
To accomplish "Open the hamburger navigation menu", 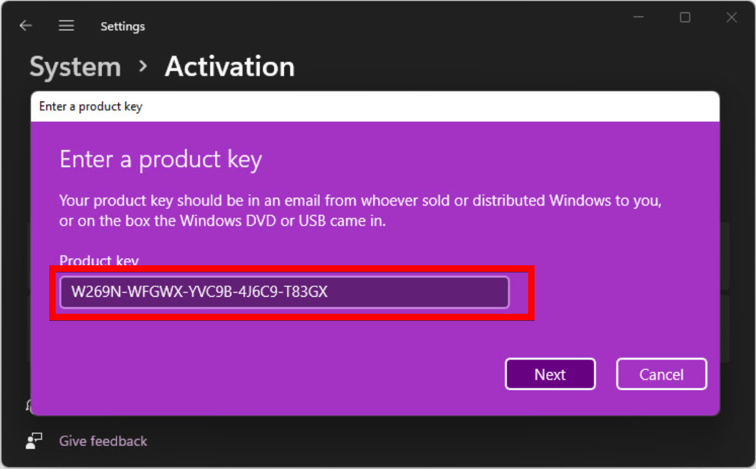I will pos(66,26).
